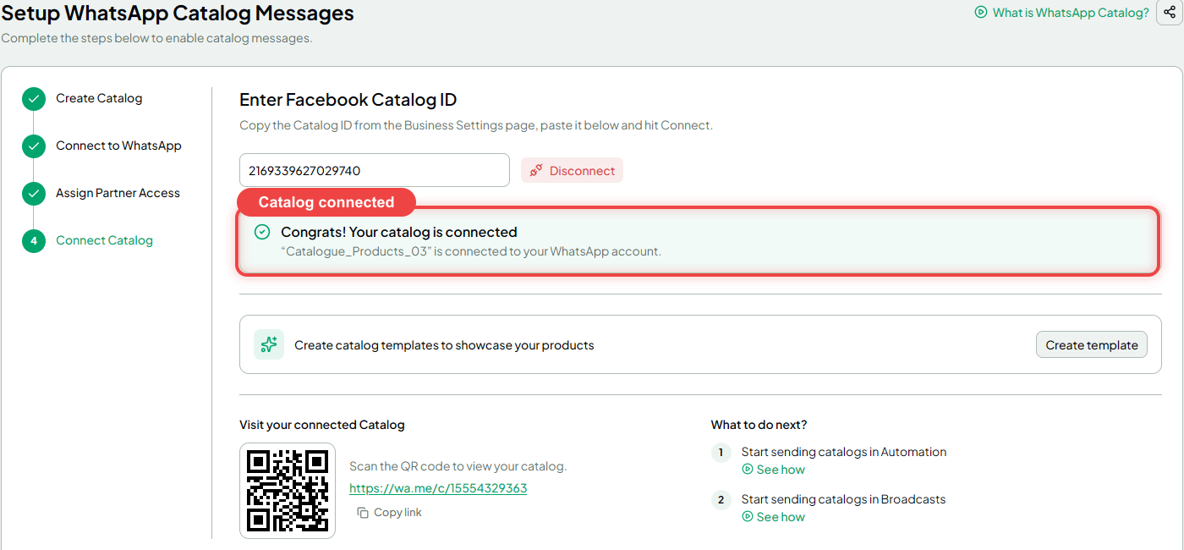The image size is (1184, 550).
Task: Click the number 2 badge under What to do next
Action: pyautogui.click(x=721, y=500)
